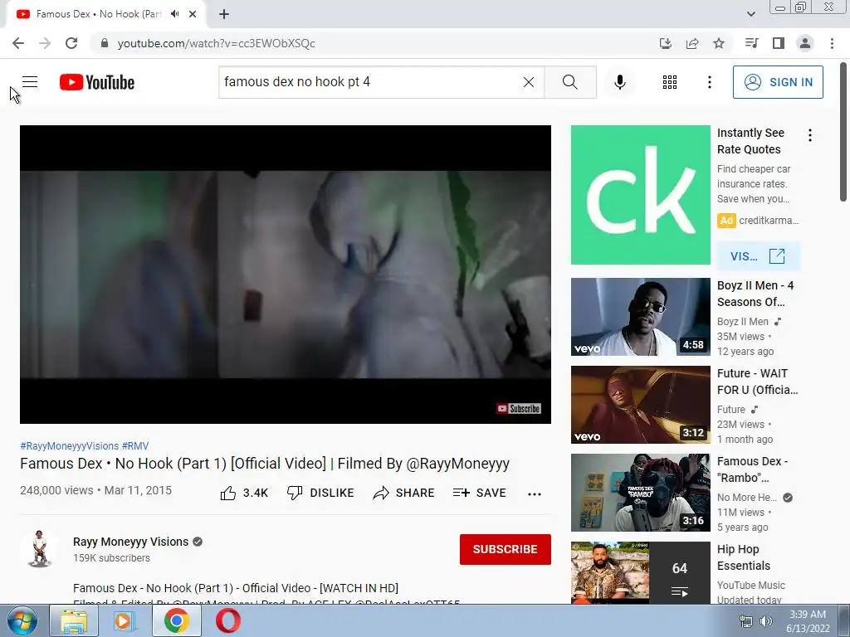
Task: Share this page from address bar
Action: point(692,43)
